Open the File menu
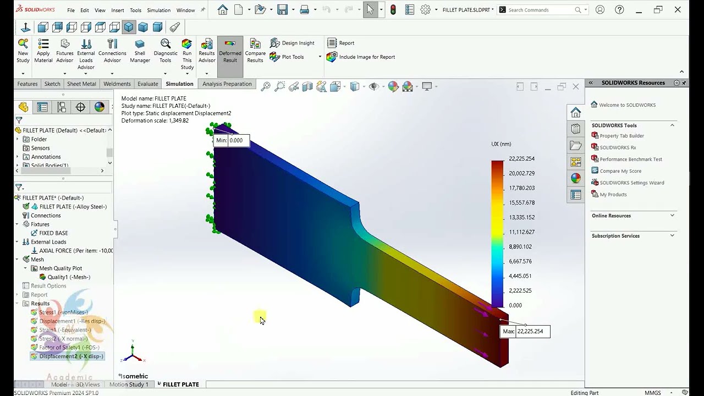 pyautogui.click(x=71, y=10)
